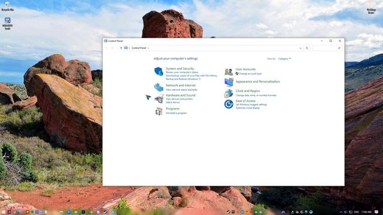Expand the chevron after Control Panel breadcrumb
Viewport: 383px width, 215px height.
click(x=148, y=48)
